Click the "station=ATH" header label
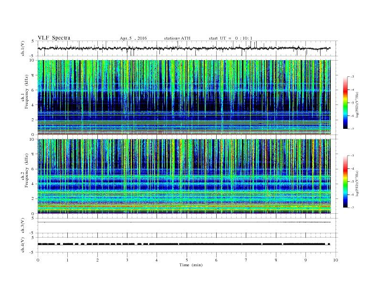 pos(177,38)
